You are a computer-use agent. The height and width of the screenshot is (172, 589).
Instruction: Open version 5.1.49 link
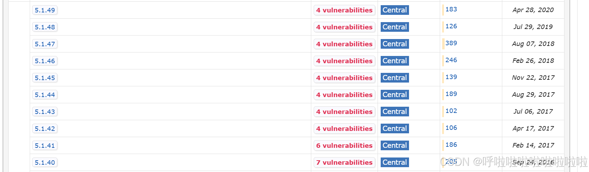(x=45, y=10)
